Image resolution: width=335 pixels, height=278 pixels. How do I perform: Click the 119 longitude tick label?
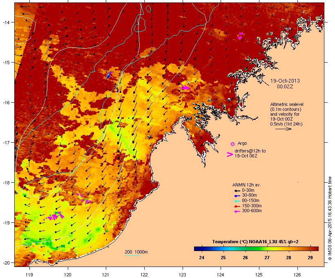pos(29,275)
